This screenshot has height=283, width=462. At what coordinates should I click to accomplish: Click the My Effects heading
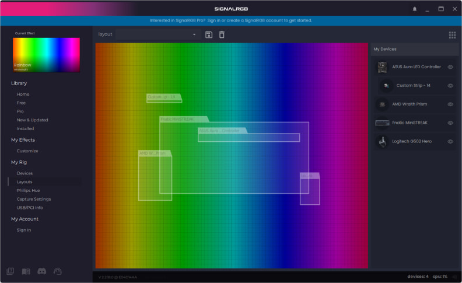(x=23, y=139)
